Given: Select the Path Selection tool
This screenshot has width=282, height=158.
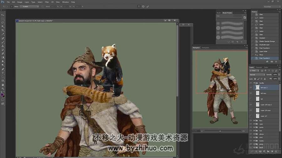Looking at the screenshot, I should 3,77.
